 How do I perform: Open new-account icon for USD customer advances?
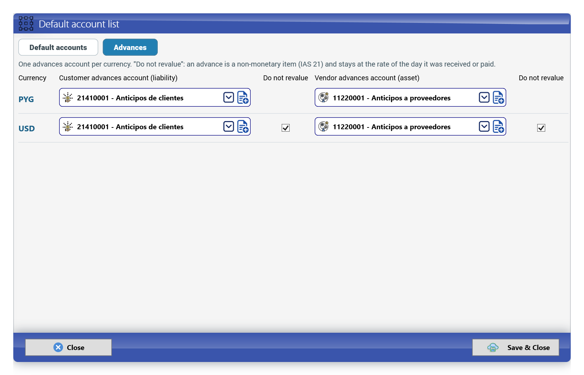[243, 126]
